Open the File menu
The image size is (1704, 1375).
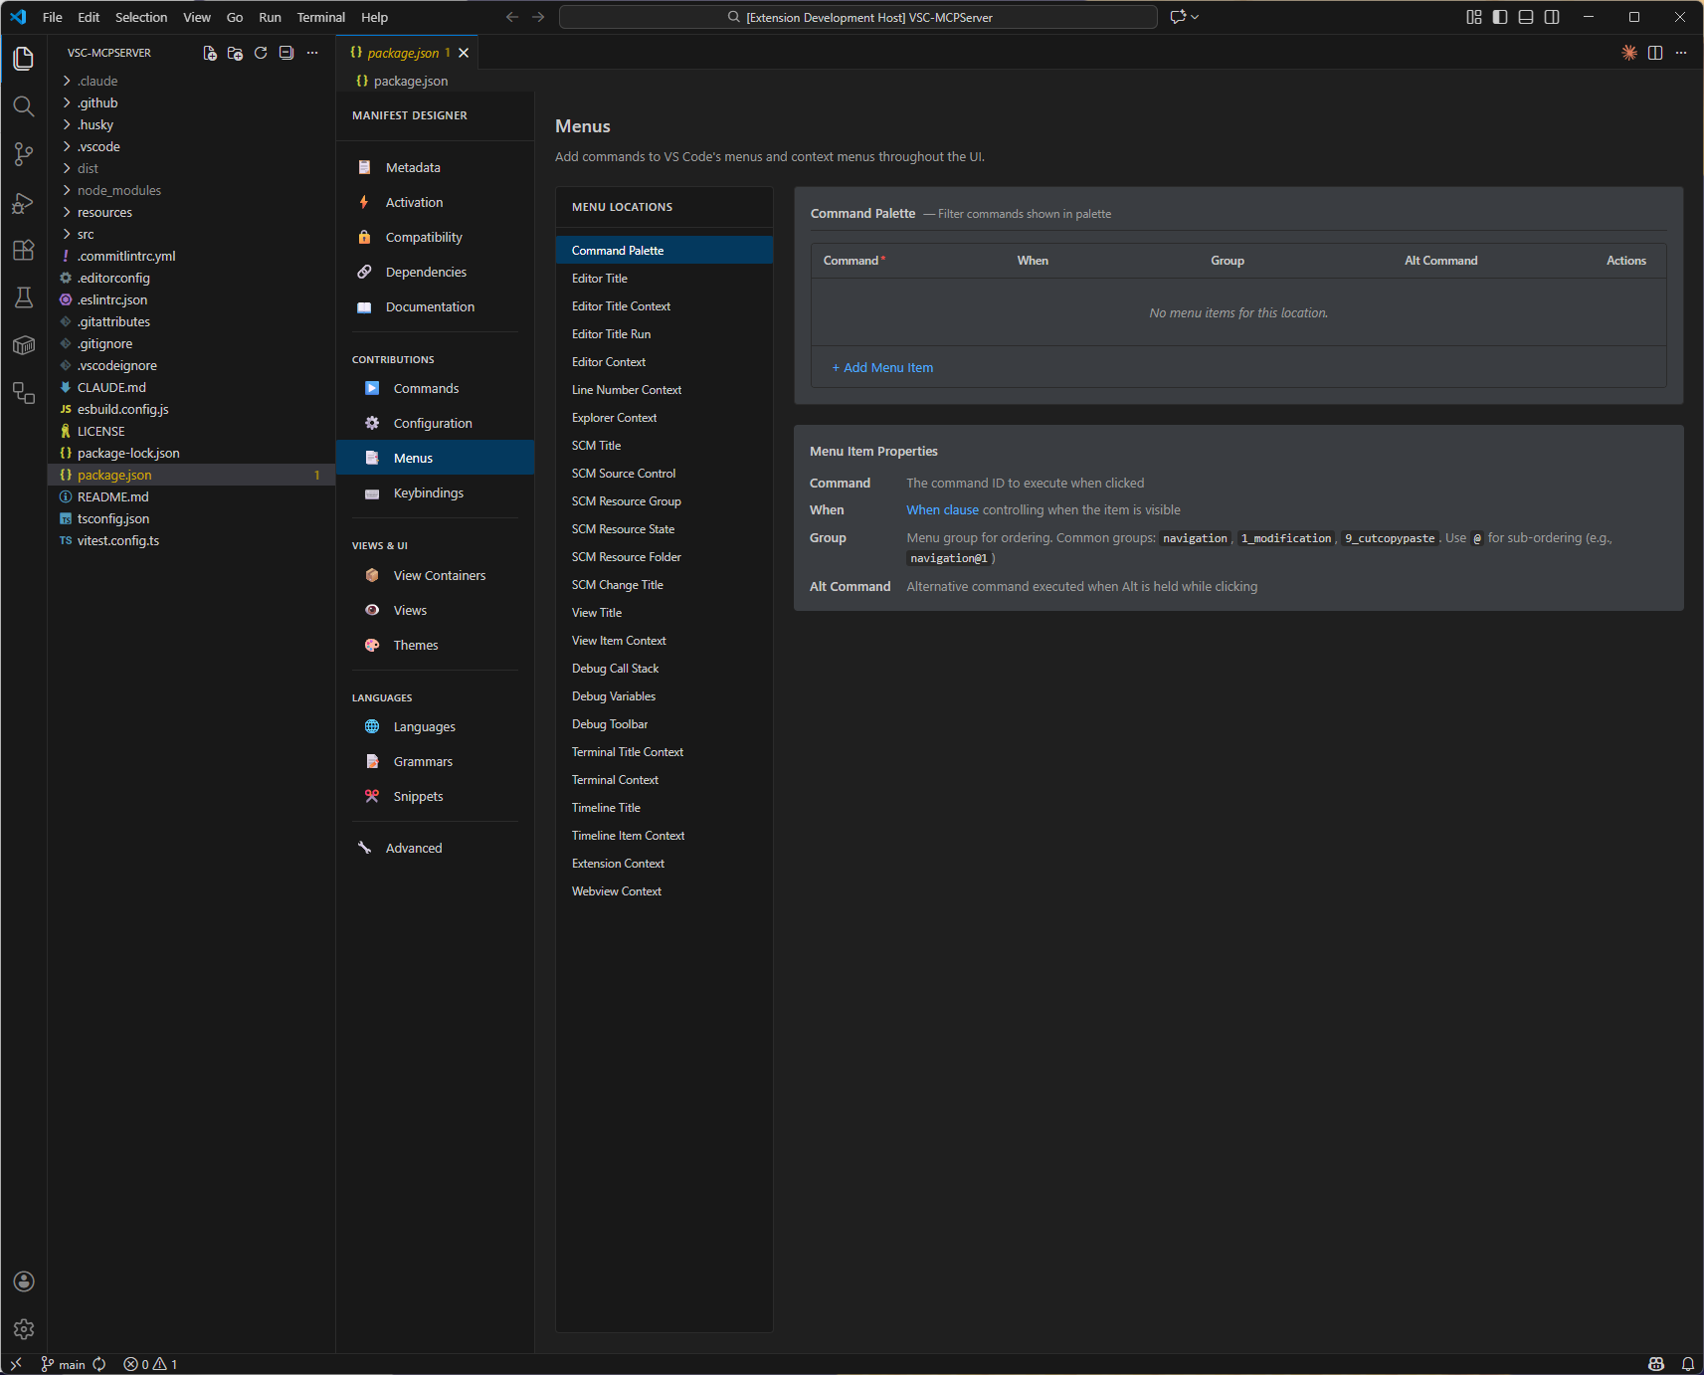pos(53,17)
